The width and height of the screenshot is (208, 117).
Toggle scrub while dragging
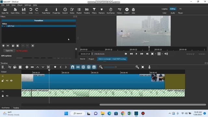(x=78, y=67)
